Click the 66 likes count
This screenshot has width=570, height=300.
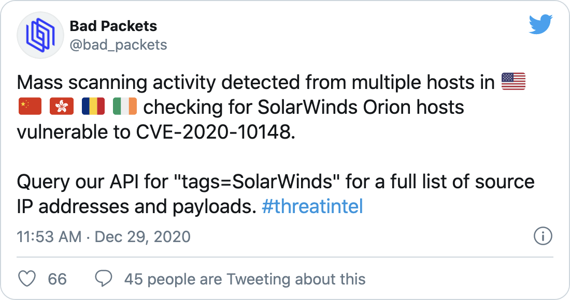pyautogui.click(x=58, y=279)
